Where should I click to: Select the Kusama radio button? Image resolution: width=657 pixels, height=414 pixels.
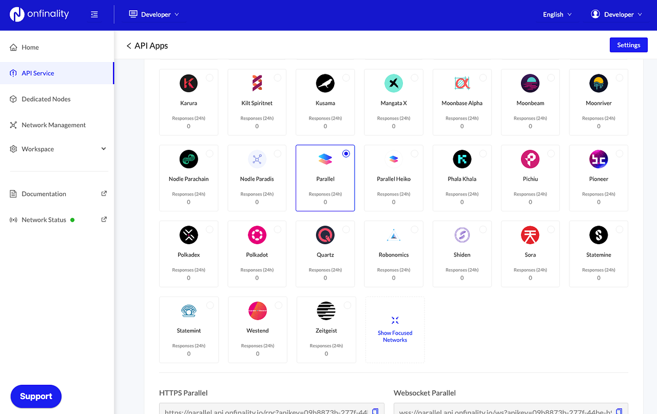(x=346, y=77)
